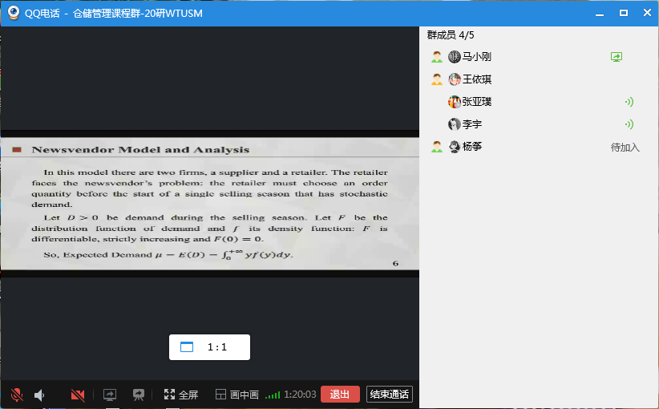Click the shared Newsvendor Model slide
This screenshot has width=659, height=409.
[210, 204]
